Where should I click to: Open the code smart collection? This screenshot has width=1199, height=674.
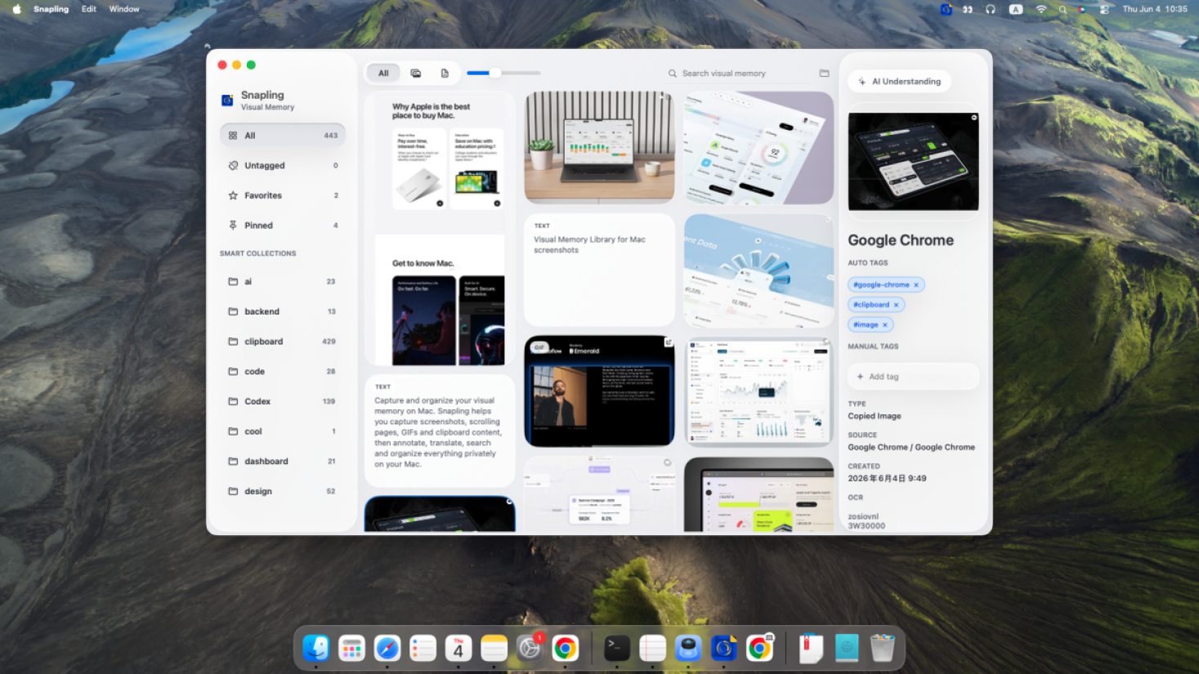[283, 372]
